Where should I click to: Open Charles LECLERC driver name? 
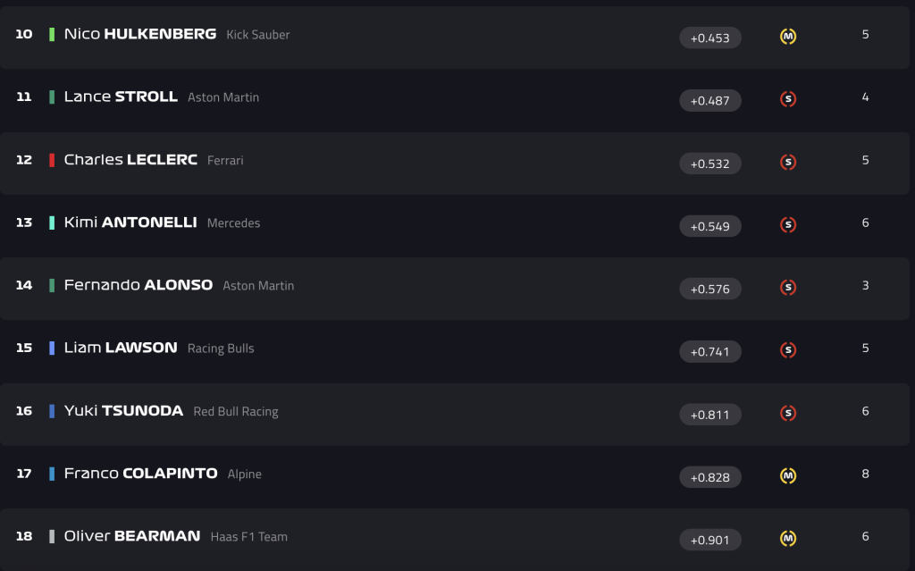click(130, 159)
